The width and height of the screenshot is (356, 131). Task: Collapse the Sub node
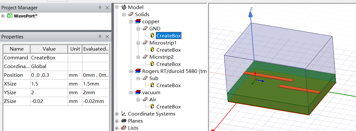click(x=138, y=78)
